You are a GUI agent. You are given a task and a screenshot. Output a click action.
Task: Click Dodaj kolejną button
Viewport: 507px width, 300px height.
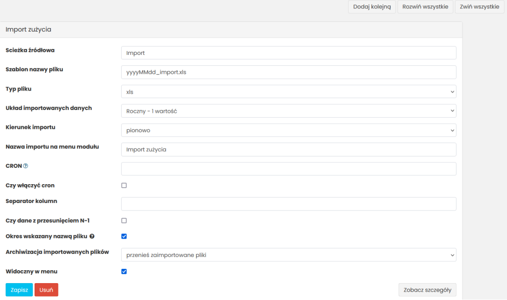372,7
